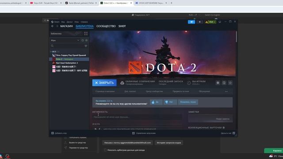The width and height of the screenshot is (283, 159).
Task: Click Library home button in sidebar
Action: pos(66,34)
